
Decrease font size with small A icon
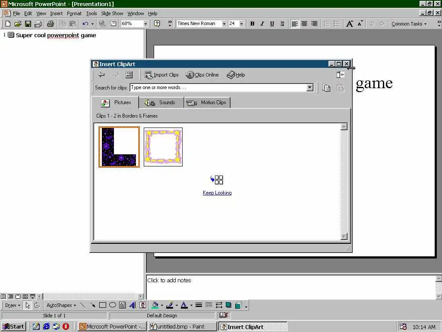tap(360, 24)
